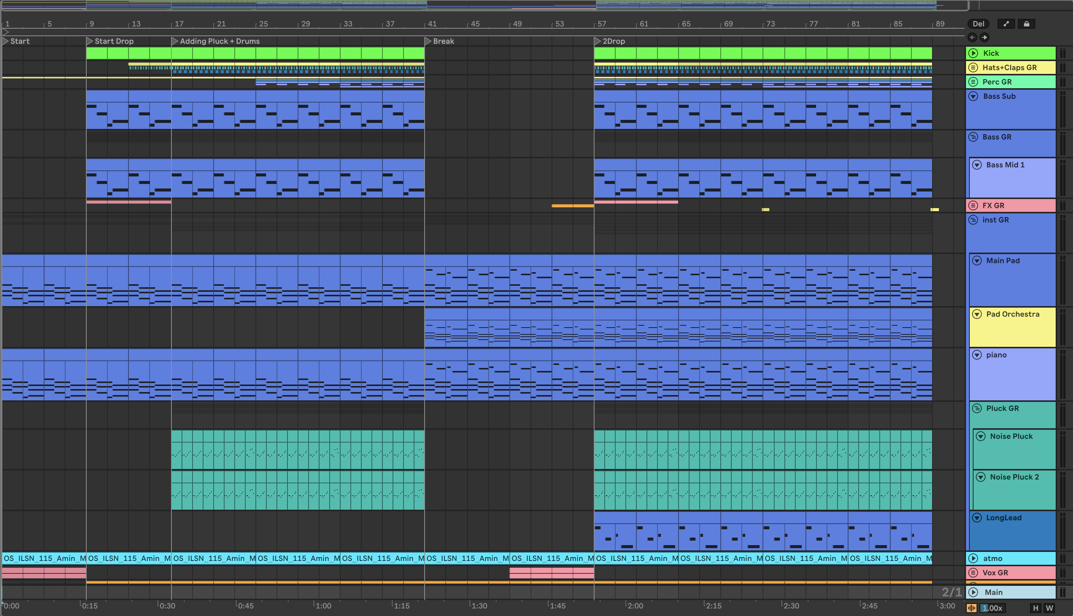The width and height of the screenshot is (1073, 616).
Task: Click the Del locator button
Action: (978, 24)
